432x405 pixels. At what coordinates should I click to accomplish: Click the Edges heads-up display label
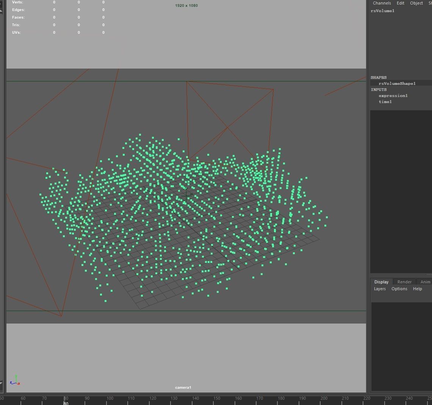pos(19,9)
